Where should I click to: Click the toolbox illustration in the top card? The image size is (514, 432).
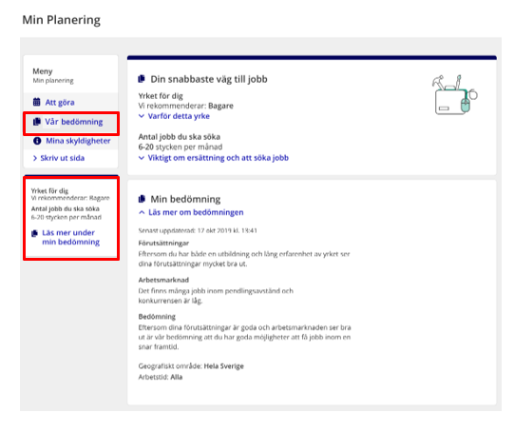point(455,95)
